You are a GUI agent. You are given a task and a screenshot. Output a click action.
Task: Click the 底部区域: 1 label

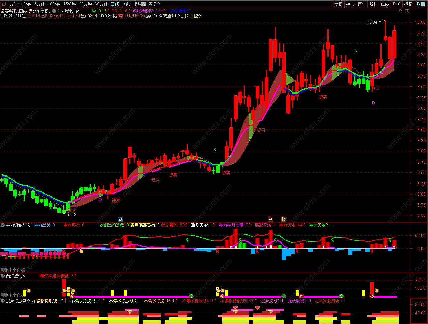tap(265, 225)
